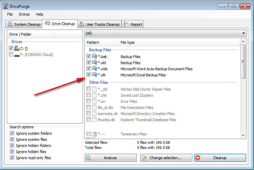Screen dimensions: 254x170
Task: Toggle Ignore hidden folders option
Action: pos(12,146)
